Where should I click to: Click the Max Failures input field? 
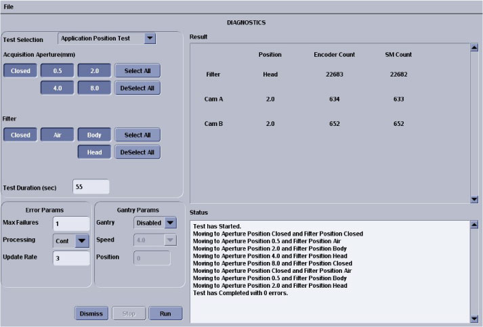[71, 223]
